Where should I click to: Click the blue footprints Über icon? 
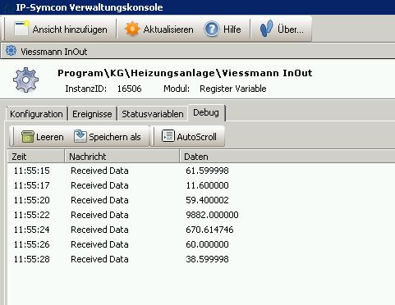point(266,29)
